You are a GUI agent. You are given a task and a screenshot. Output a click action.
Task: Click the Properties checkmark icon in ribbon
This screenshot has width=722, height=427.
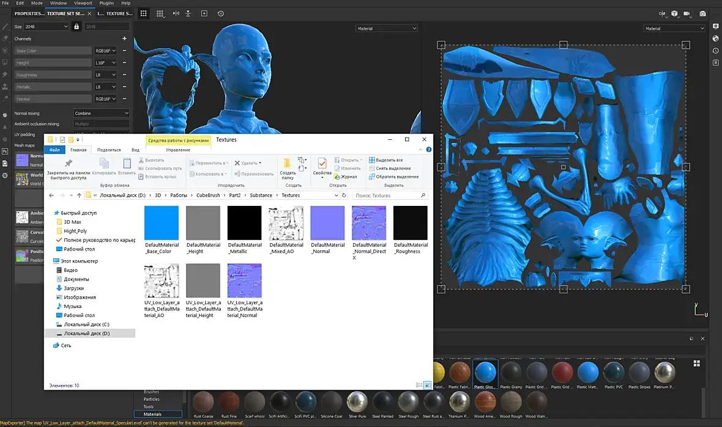tap(322, 164)
